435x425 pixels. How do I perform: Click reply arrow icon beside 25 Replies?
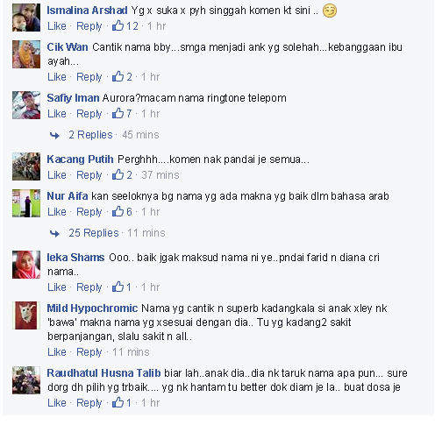pyautogui.click(x=54, y=233)
